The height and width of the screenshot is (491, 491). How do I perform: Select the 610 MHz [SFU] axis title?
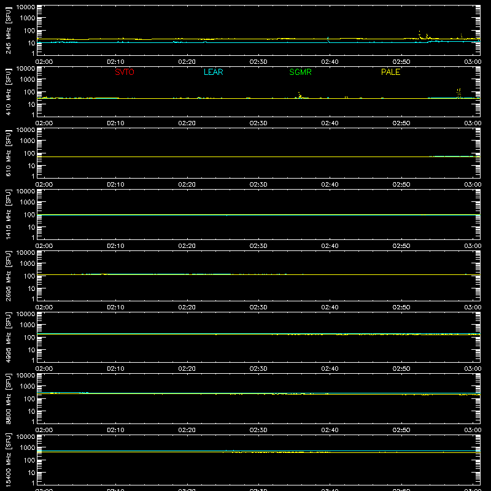[x=8, y=153]
